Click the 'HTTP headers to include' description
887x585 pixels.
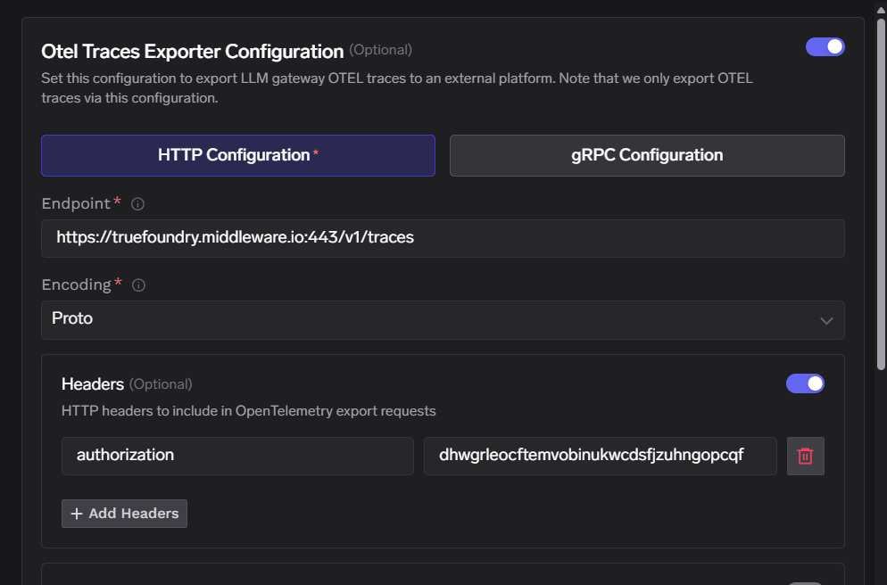click(248, 411)
